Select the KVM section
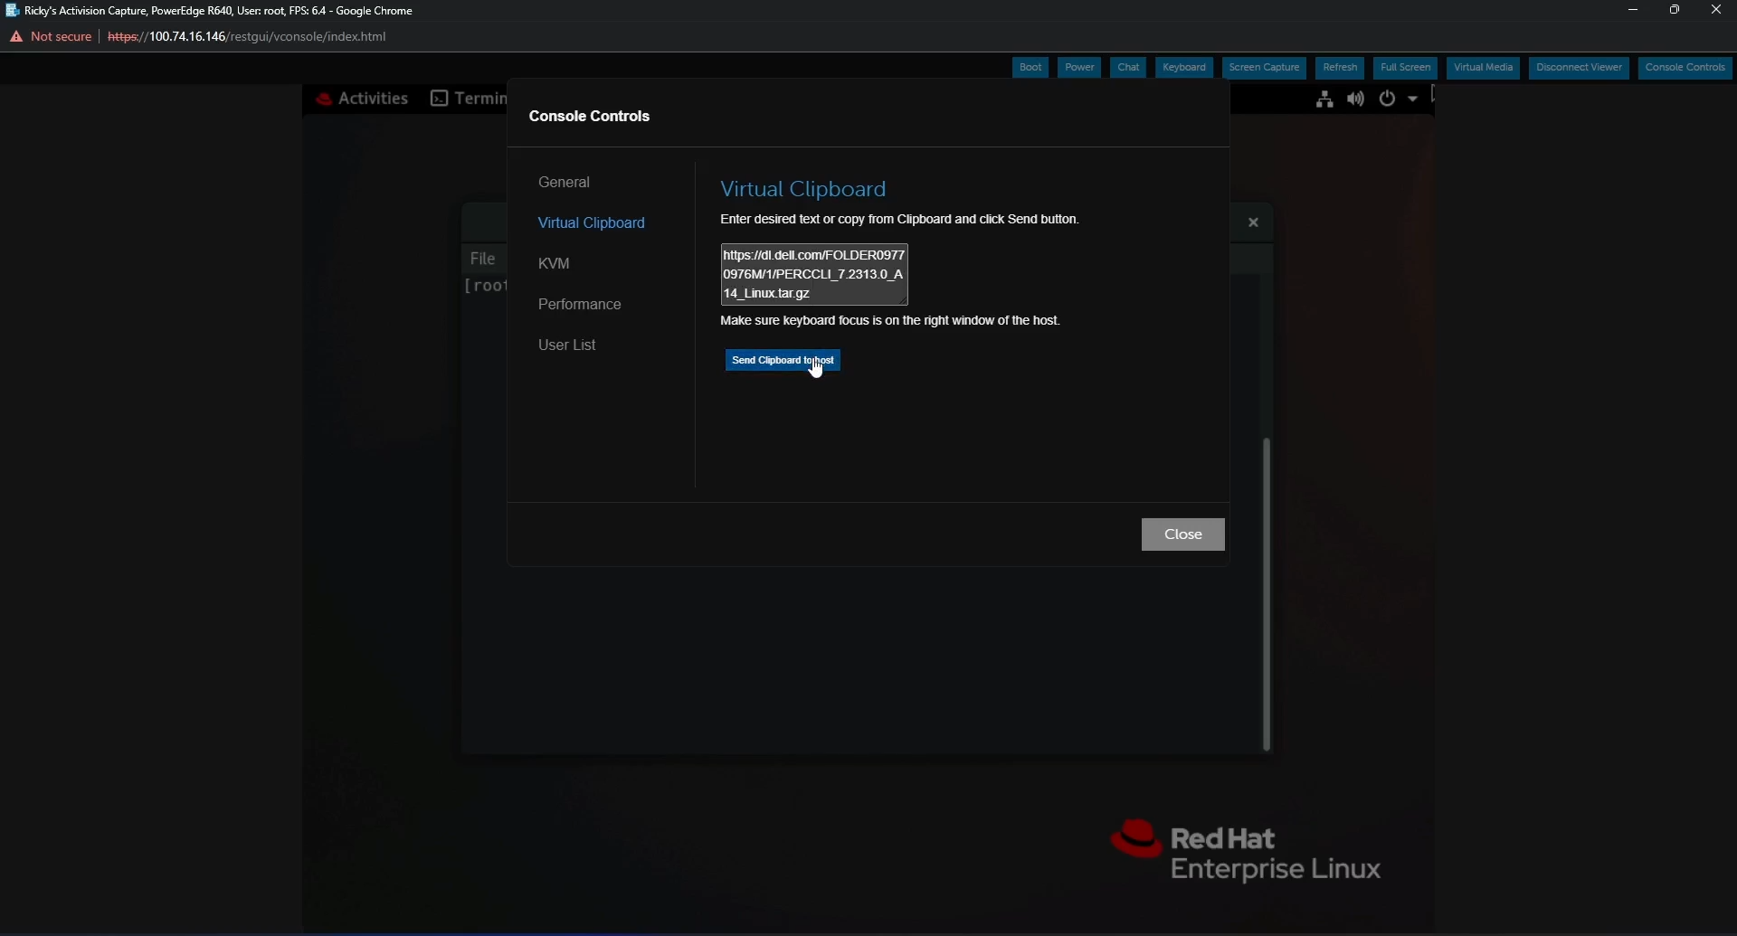Viewport: 1737px width, 936px height. coord(555,263)
